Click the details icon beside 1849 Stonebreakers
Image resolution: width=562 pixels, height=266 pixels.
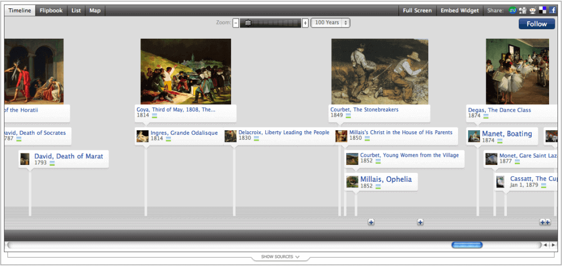coord(349,116)
